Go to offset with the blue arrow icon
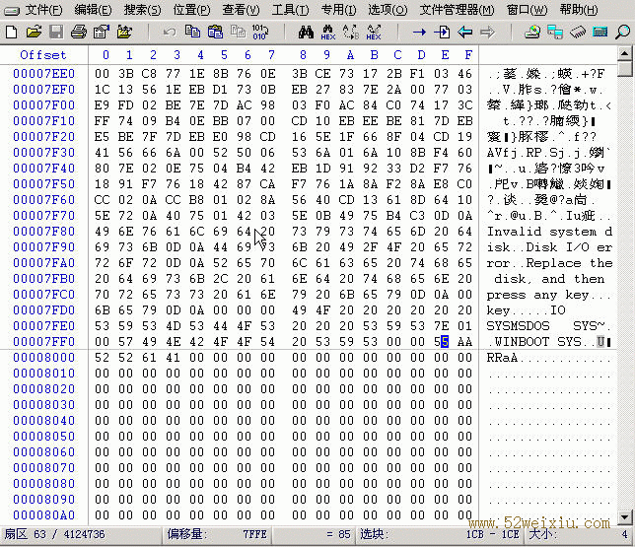635x547 pixels. (x=419, y=32)
